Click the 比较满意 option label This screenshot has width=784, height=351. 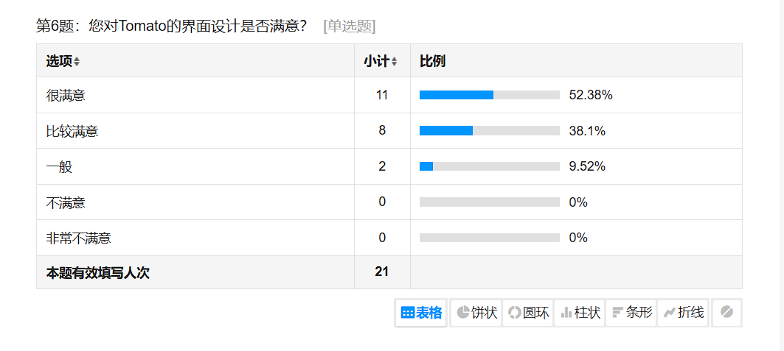click(72, 131)
